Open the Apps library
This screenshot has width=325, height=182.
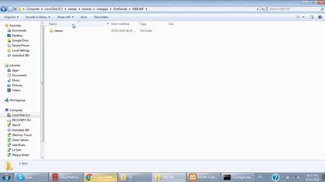coord(15,70)
